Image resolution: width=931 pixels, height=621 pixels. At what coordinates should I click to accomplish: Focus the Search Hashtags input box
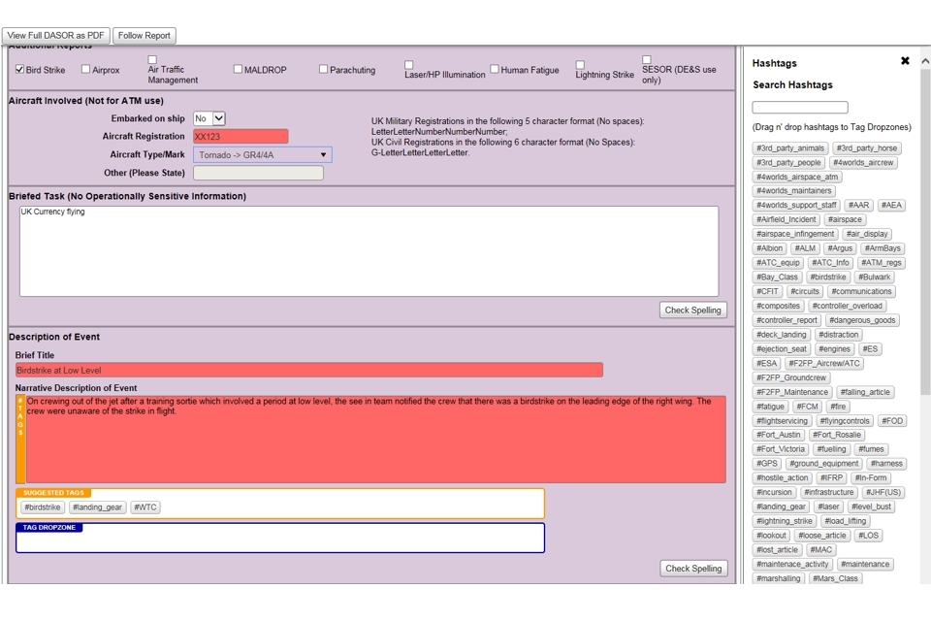pyautogui.click(x=800, y=108)
